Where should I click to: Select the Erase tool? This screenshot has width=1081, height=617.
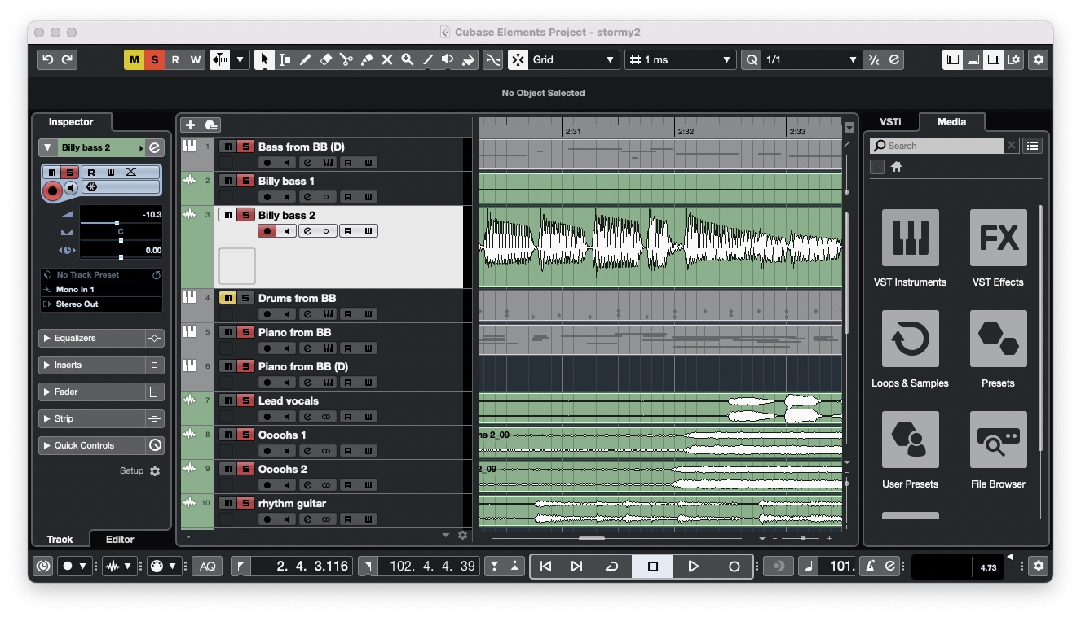click(325, 60)
